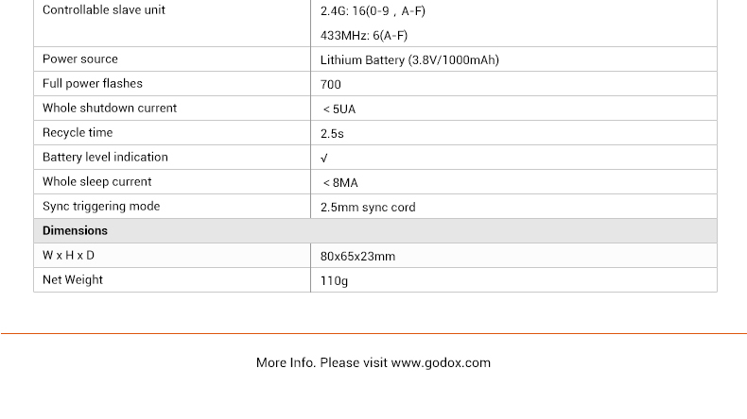Click the 'More Info. Please visit' text
The height and width of the screenshot is (419, 747).
321,362
